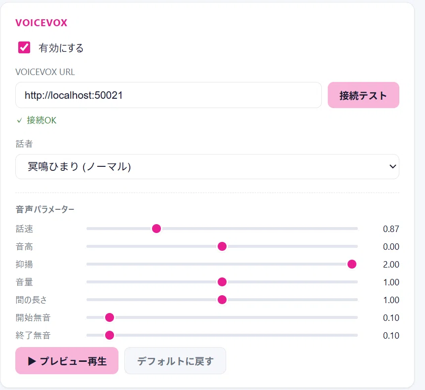The height and width of the screenshot is (390, 425).
Task: Click the 音量 value 1.00
Action: coord(391,282)
